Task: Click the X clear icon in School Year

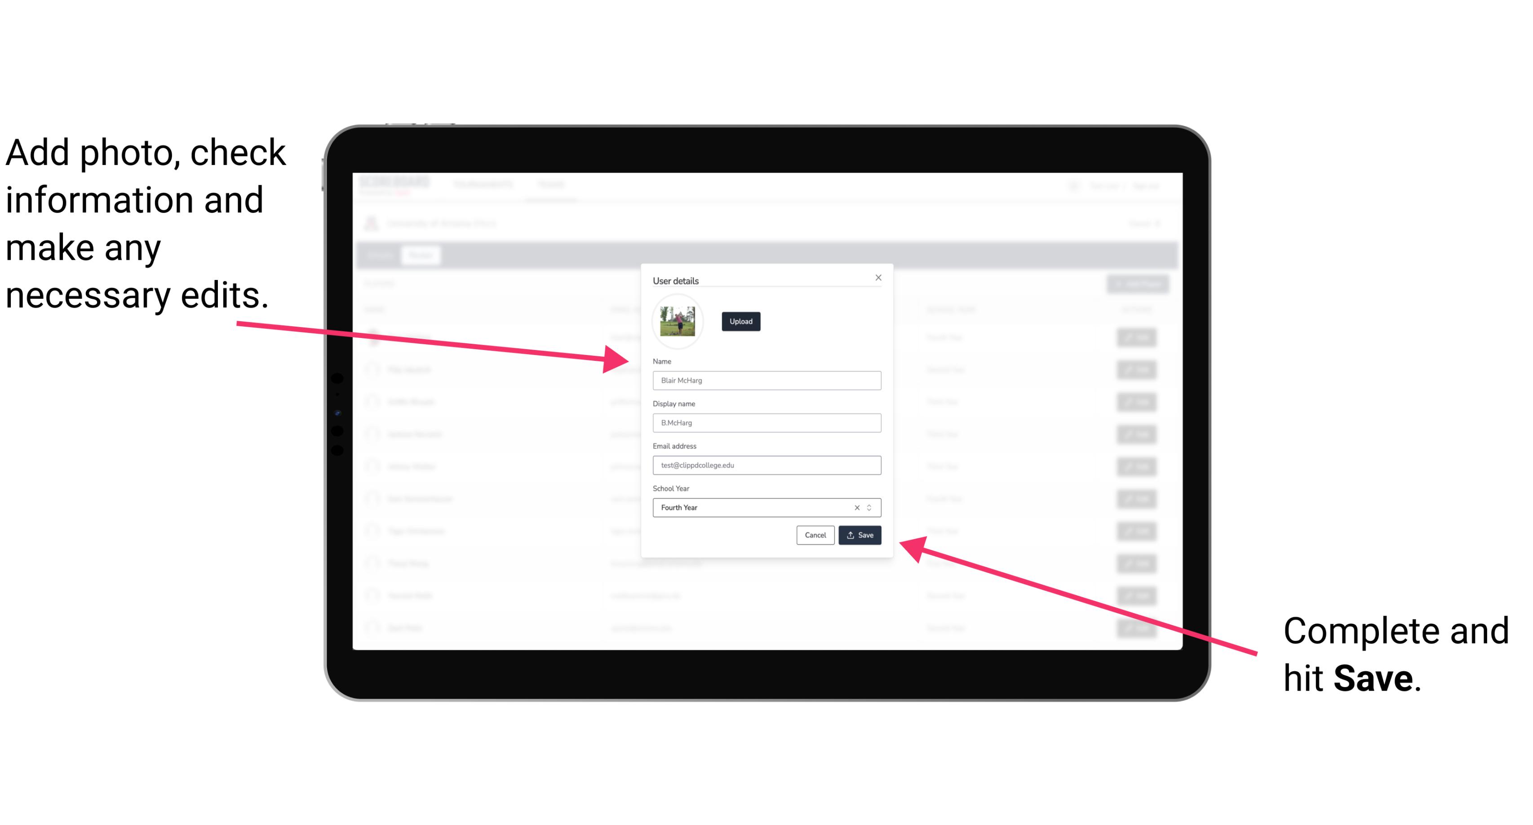Action: click(x=853, y=507)
